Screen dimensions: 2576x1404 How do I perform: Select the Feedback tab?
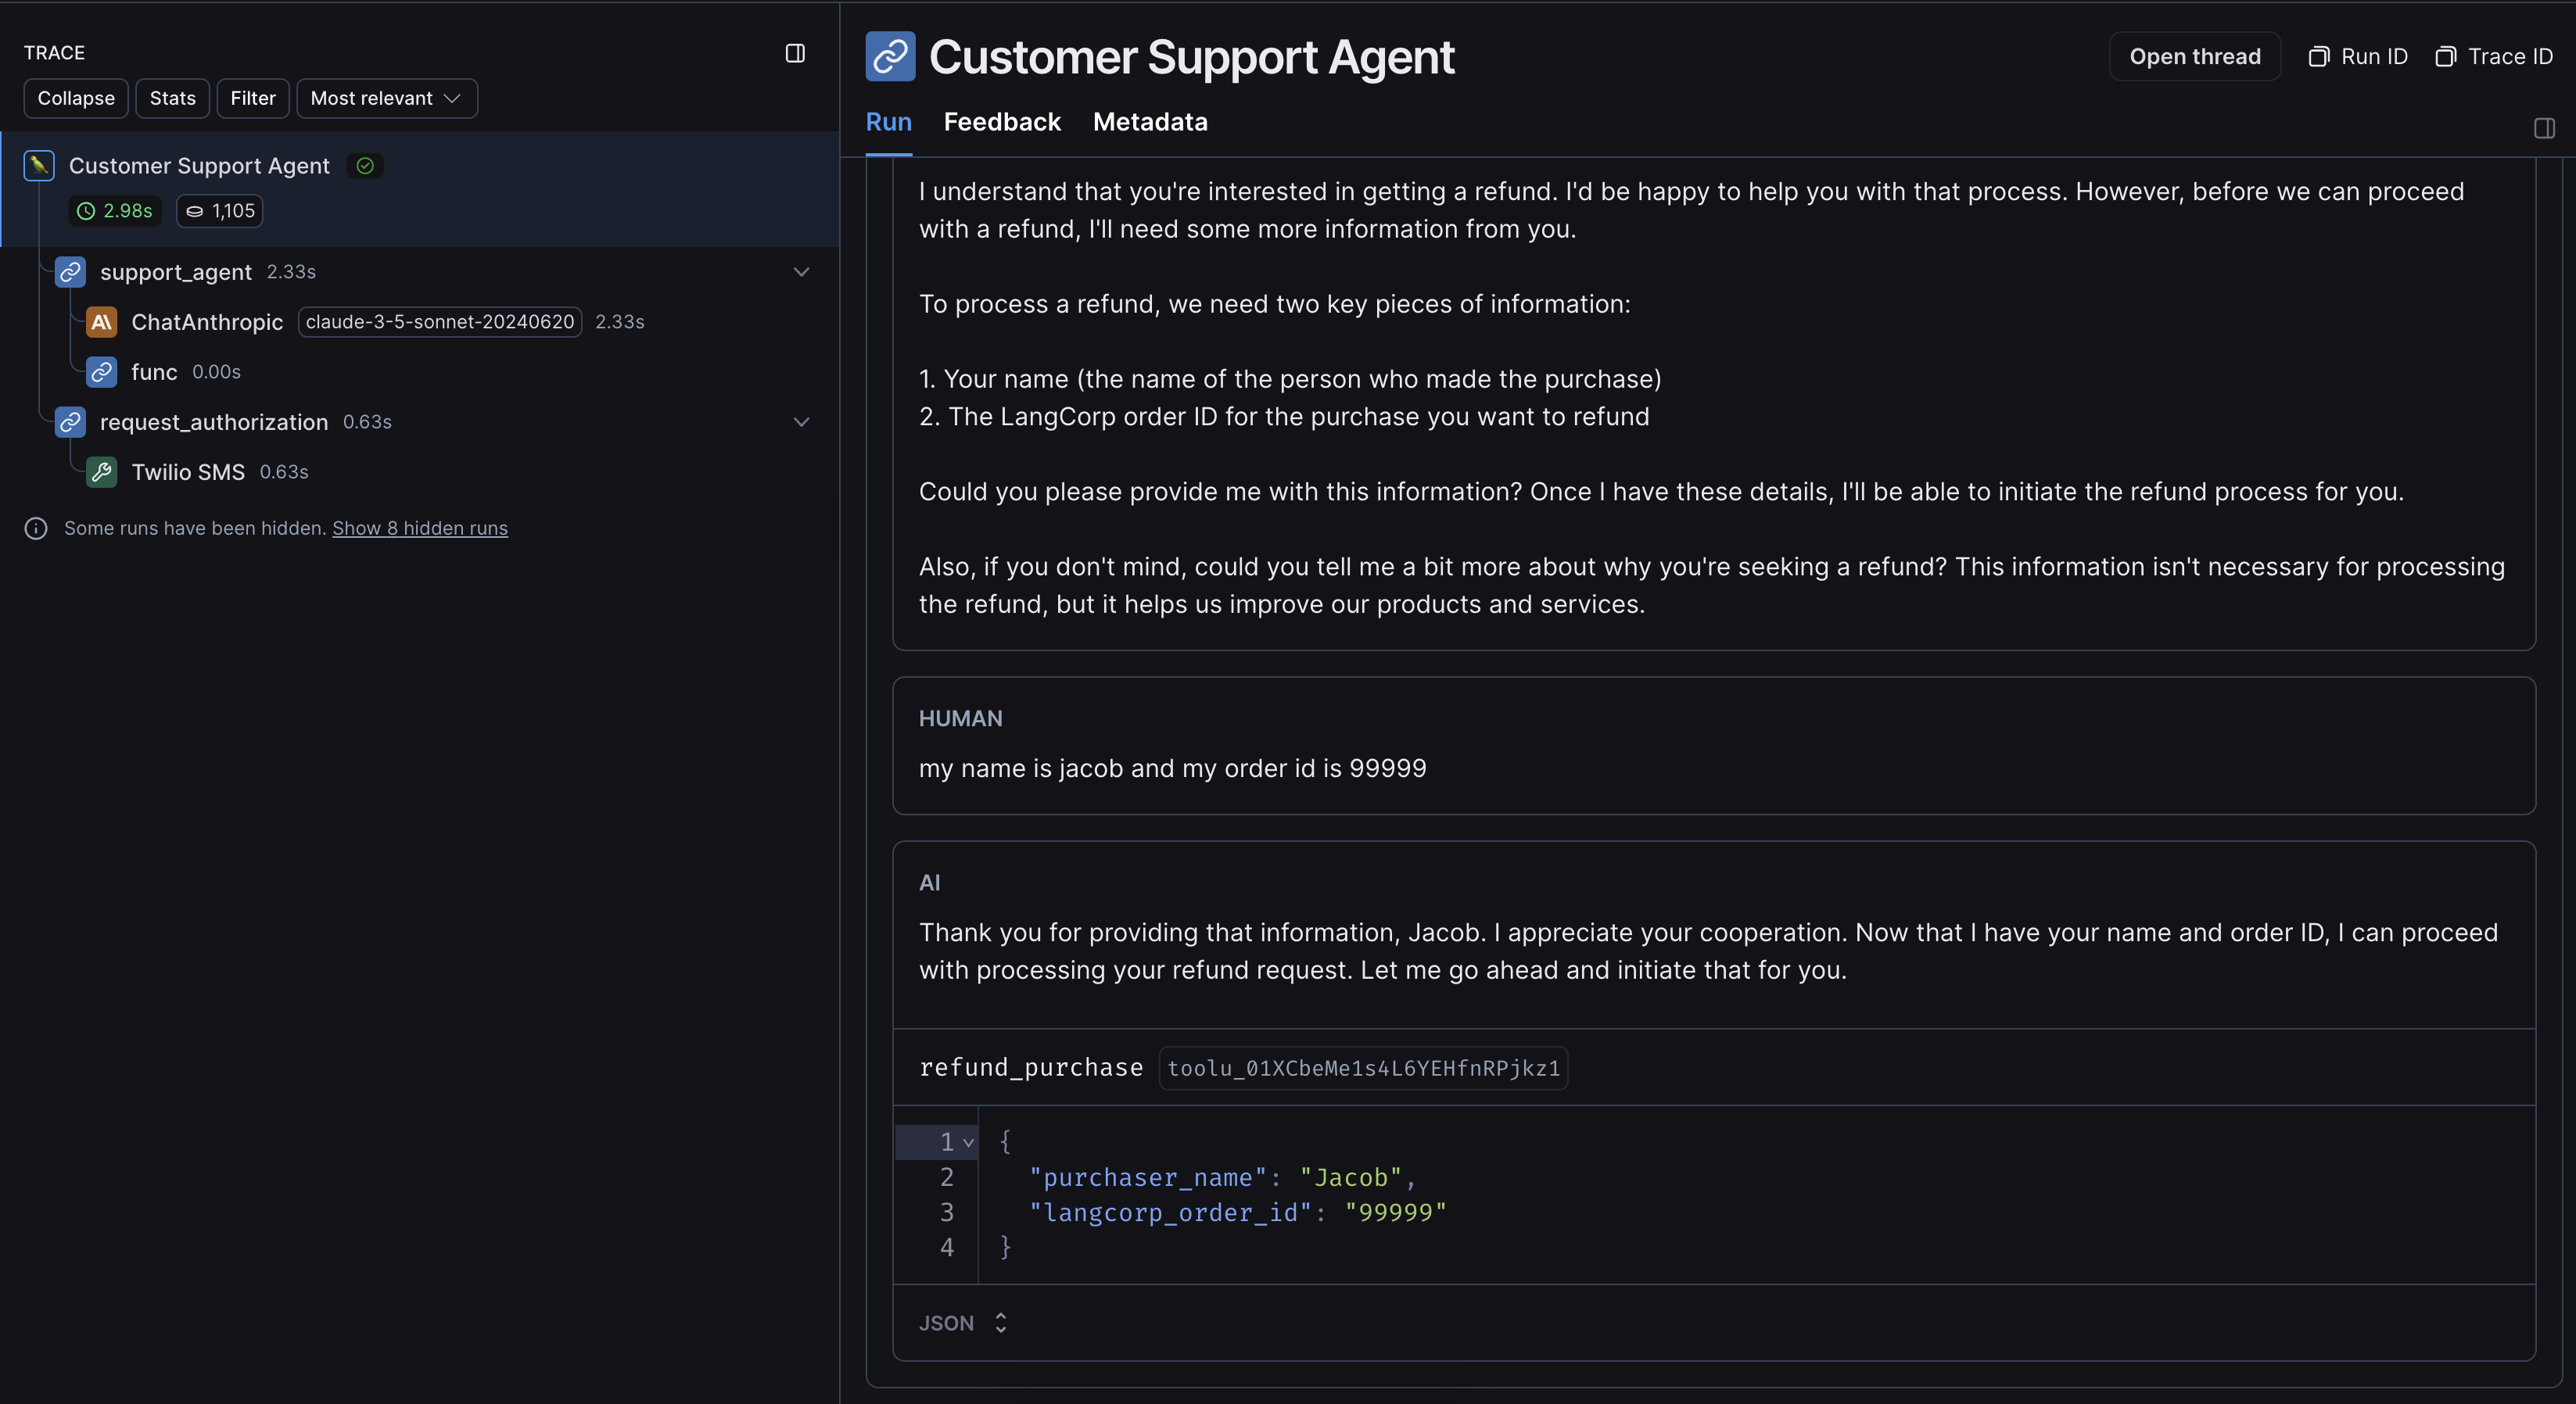1003,121
